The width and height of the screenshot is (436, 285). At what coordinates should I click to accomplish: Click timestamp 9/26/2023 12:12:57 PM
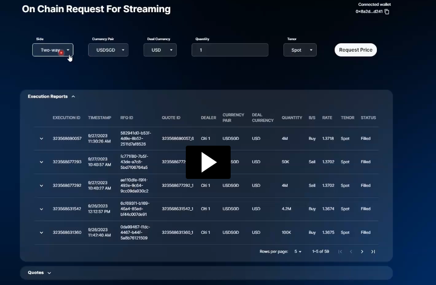pos(99,209)
